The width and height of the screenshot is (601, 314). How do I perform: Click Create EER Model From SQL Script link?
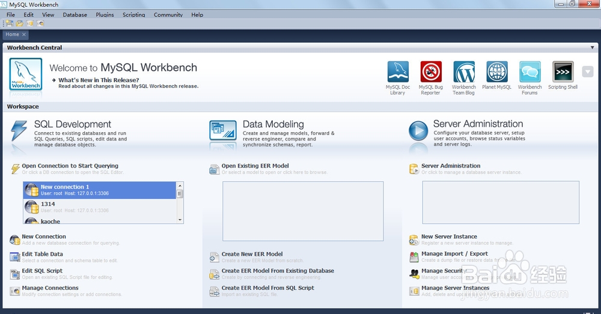[x=267, y=288]
